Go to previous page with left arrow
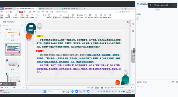This screenshot has height=97, width=178. point(54,15)
